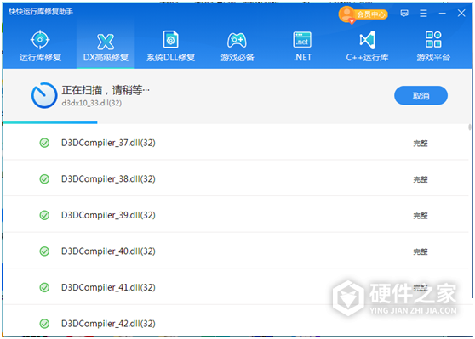
Task: Select the D3DCompiler_38.dll(32) row text
Action: [108, 179]
